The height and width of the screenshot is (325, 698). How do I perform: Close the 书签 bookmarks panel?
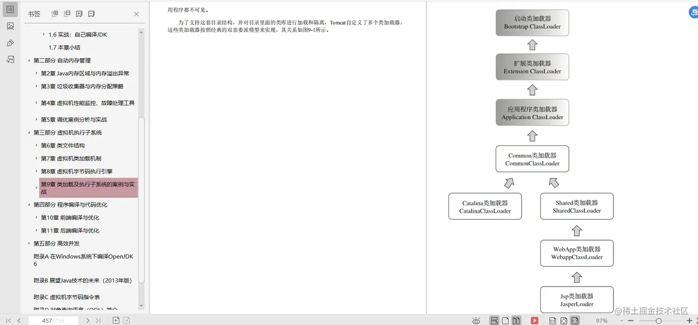tap(136, 14)
